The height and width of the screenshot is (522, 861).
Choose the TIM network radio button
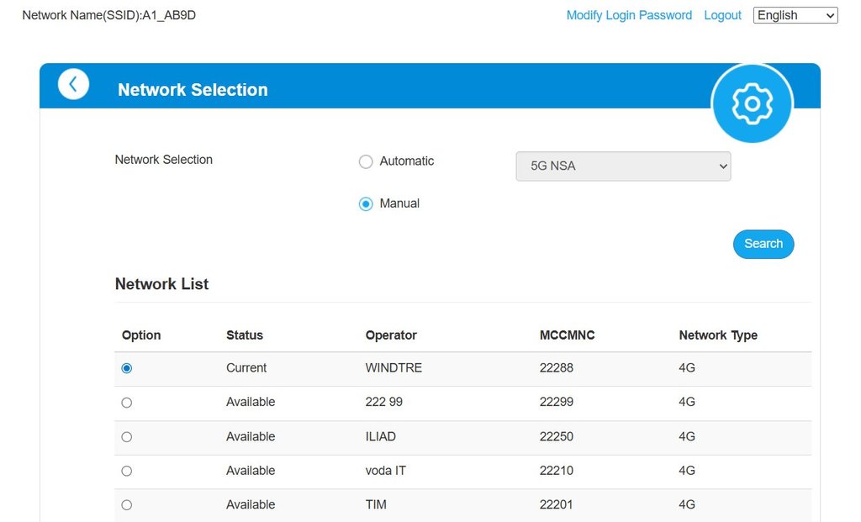click(127, 505)
